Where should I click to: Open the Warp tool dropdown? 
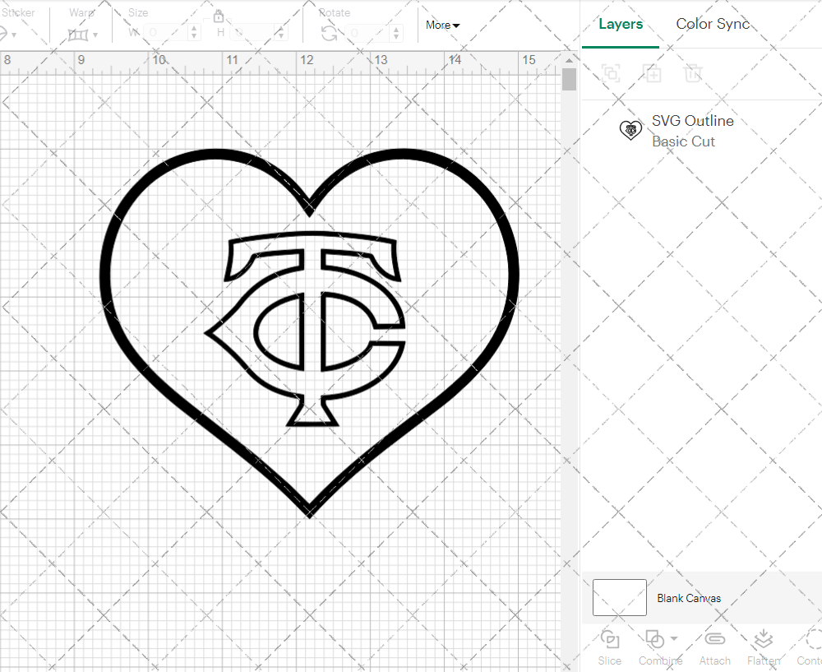click(95, 35)
